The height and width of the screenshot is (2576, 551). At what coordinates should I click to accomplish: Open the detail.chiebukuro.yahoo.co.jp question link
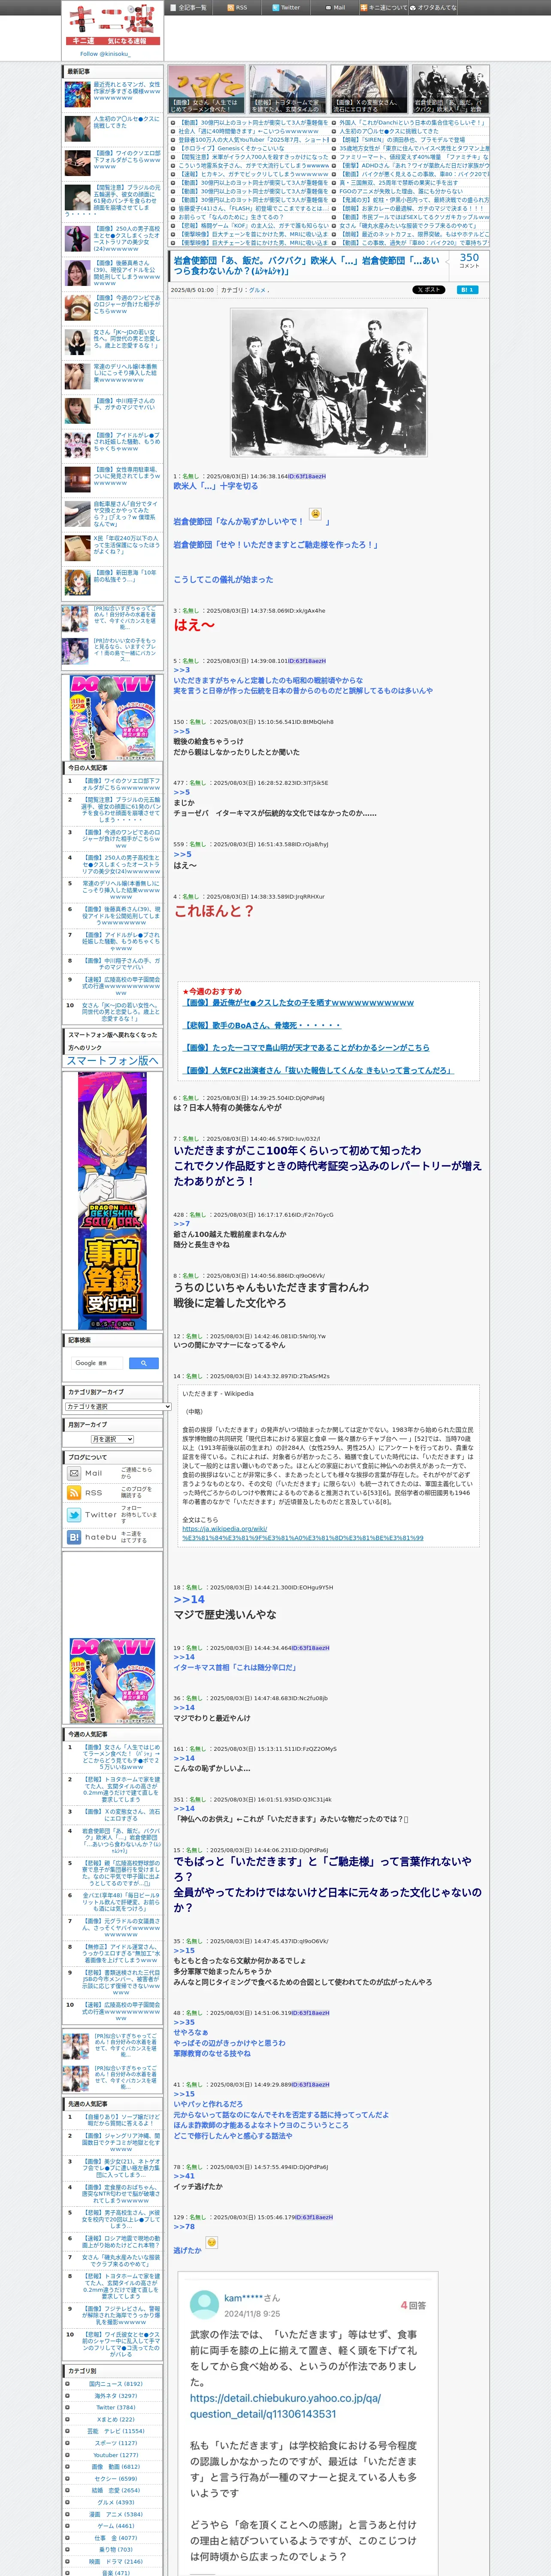tap(285, 2405)
